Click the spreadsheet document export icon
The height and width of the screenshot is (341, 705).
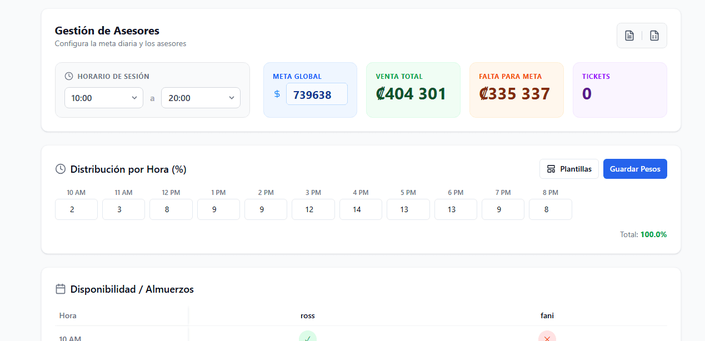(654, 36)
